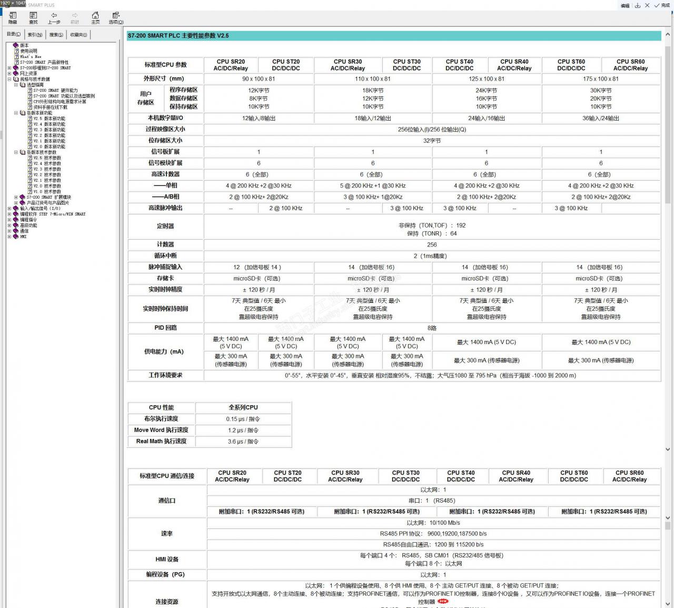Switch to the 索引(N) tab
The height and width of the screenshot is (608, 674).
point(35,34)
